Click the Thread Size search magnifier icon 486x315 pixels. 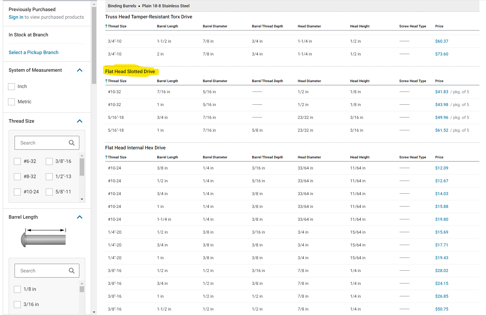(x=72, y=143)
